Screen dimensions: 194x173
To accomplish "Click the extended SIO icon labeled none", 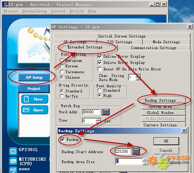I will (x=13, y=170).
